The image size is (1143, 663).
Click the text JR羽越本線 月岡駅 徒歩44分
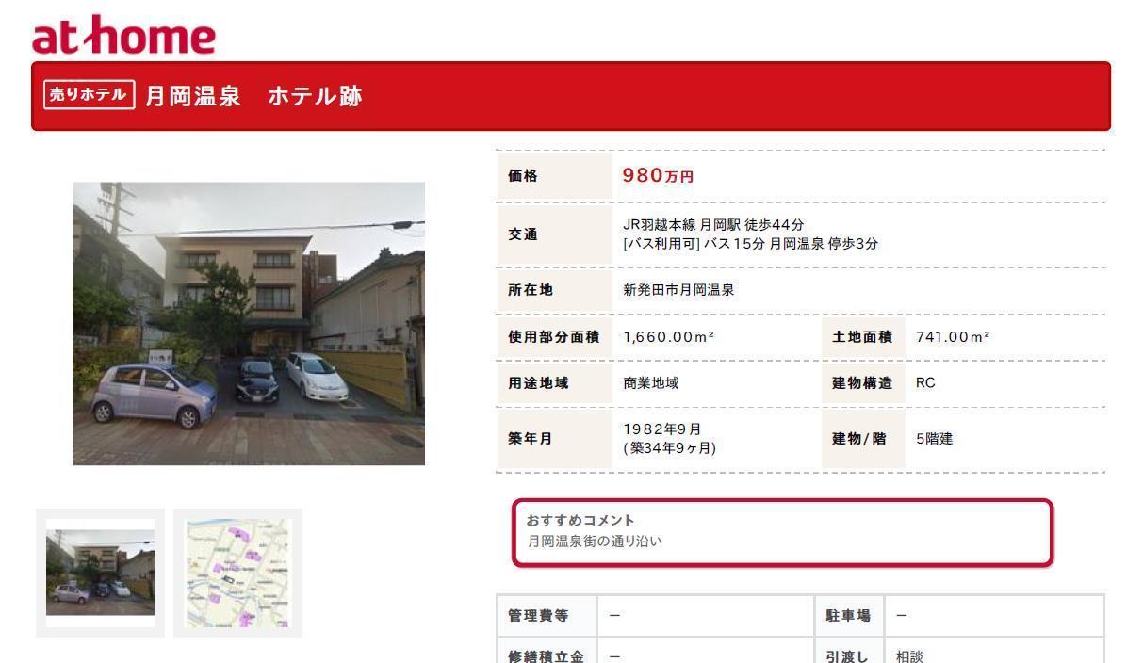712,225
